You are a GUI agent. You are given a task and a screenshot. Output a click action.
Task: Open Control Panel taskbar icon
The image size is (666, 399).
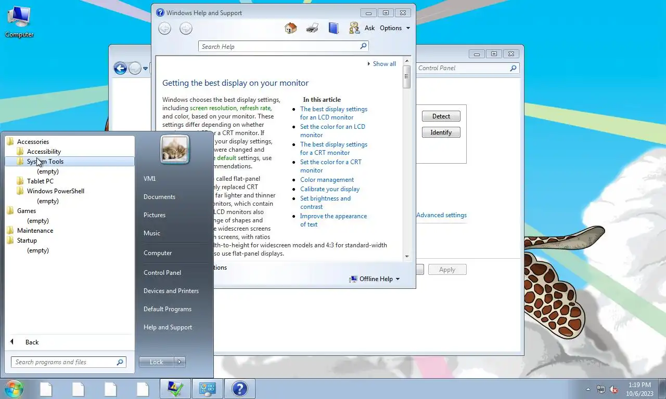(208, 389)
